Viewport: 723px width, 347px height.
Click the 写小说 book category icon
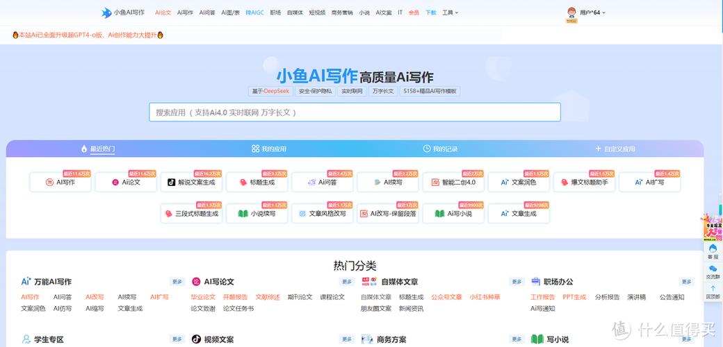(537, 339)
